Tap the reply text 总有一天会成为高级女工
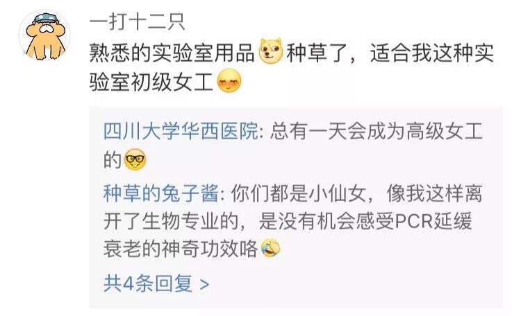Image resolution: width=521 pixels, height=316 pixels. pos(376,131)
